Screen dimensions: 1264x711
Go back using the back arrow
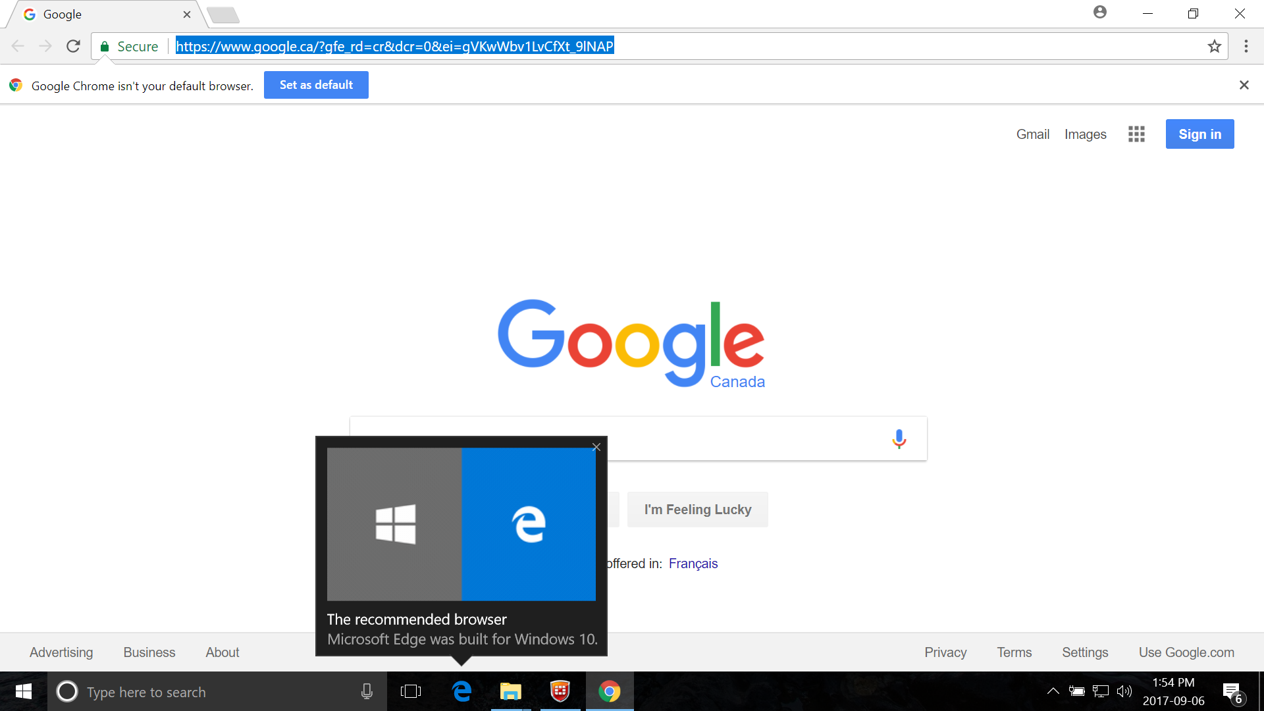[18, 46]
